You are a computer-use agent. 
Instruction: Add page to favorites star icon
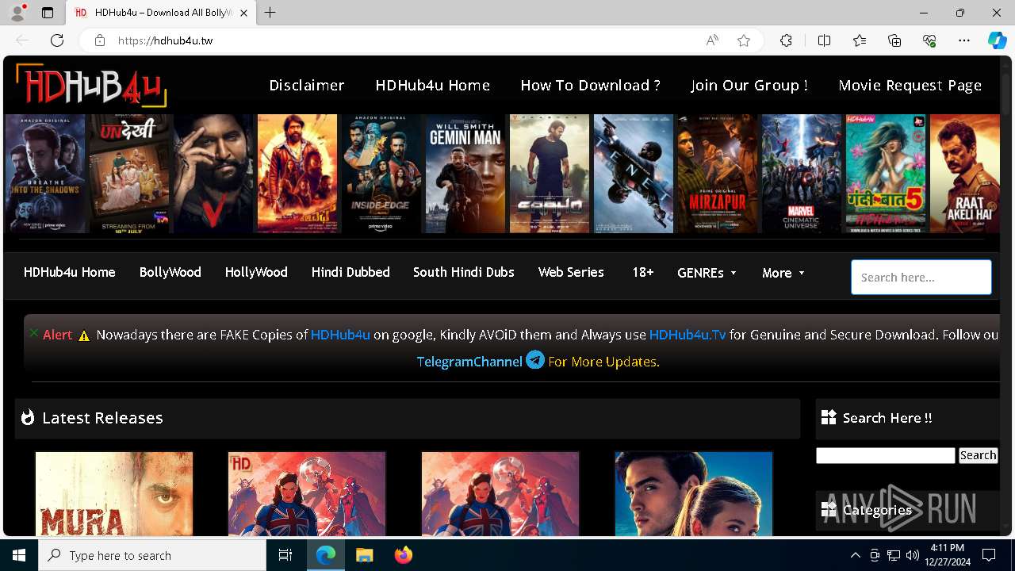pyautogui.click(x=744, y=40)
